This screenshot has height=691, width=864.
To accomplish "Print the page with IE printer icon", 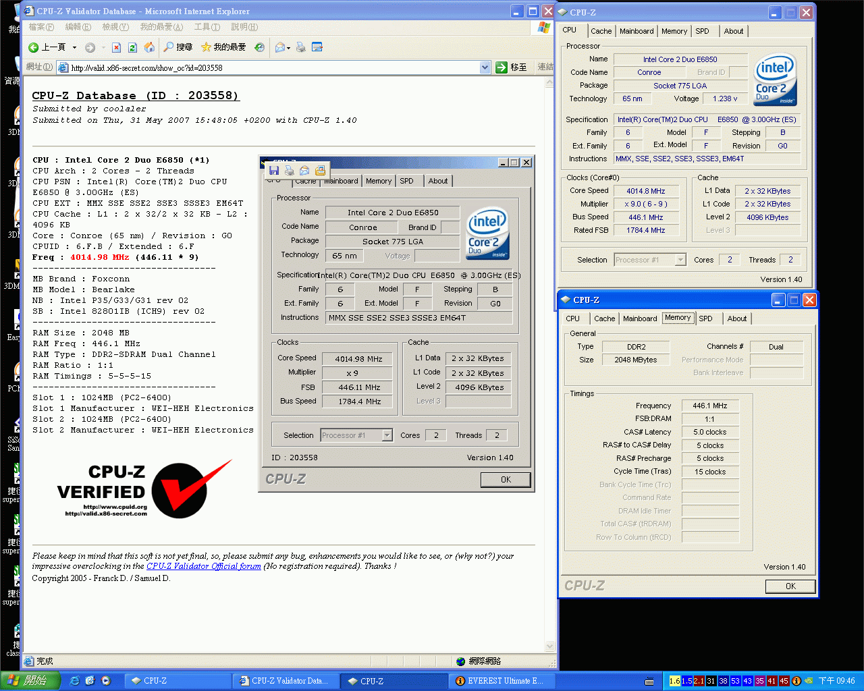I will pyautogui.click(x=301, y=47).
